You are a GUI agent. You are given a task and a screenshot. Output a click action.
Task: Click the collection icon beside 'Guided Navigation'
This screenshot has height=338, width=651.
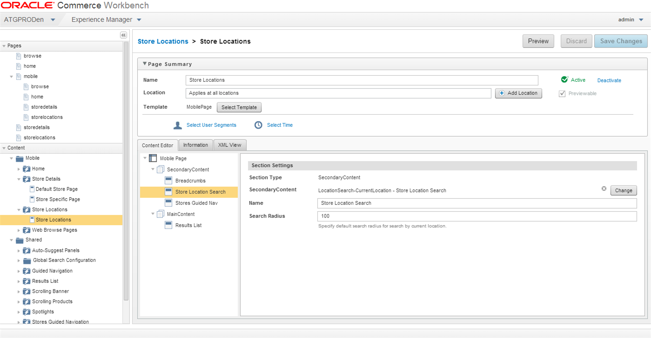coord(27,271)
